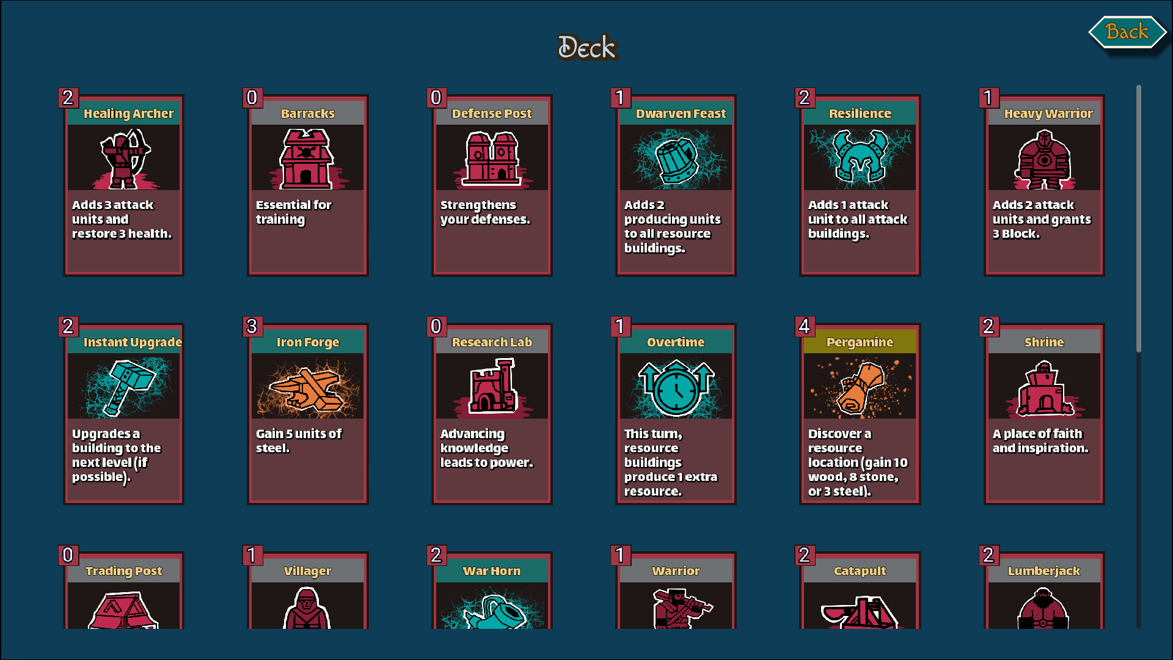Click the Back button

click(x=1127, y=32)
